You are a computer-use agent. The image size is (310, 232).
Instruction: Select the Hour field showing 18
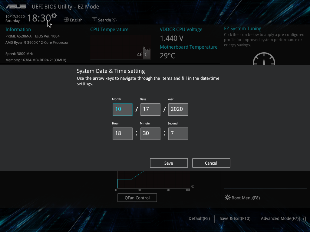click(123, 134)
